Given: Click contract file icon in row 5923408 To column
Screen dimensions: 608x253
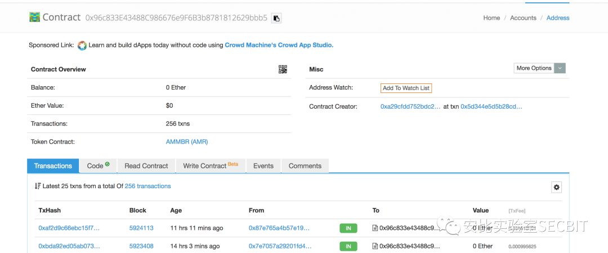Looking at the screenshot, I should [375, 246].
